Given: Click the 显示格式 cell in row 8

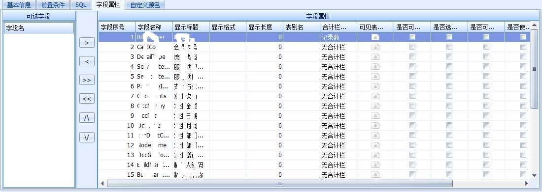Looking at the screenshot, I should tap(228, 106).
